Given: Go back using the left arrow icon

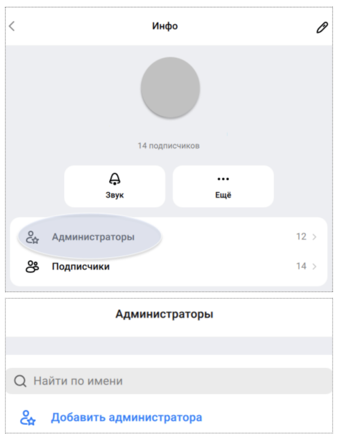Looking at the screenshot, I should coord(12,26).
